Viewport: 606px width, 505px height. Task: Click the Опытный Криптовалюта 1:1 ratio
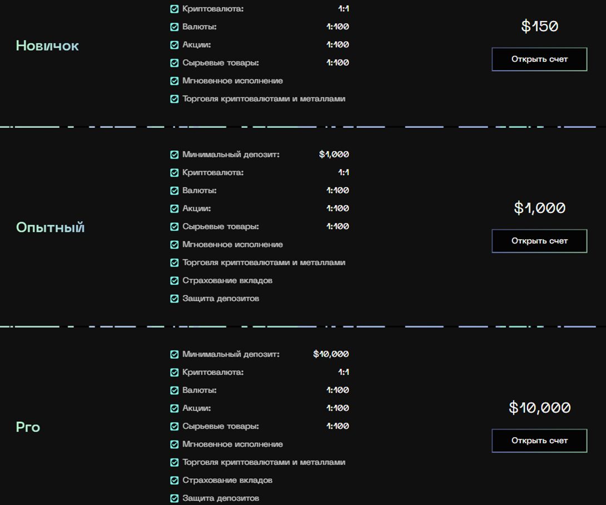coord(344,172)
